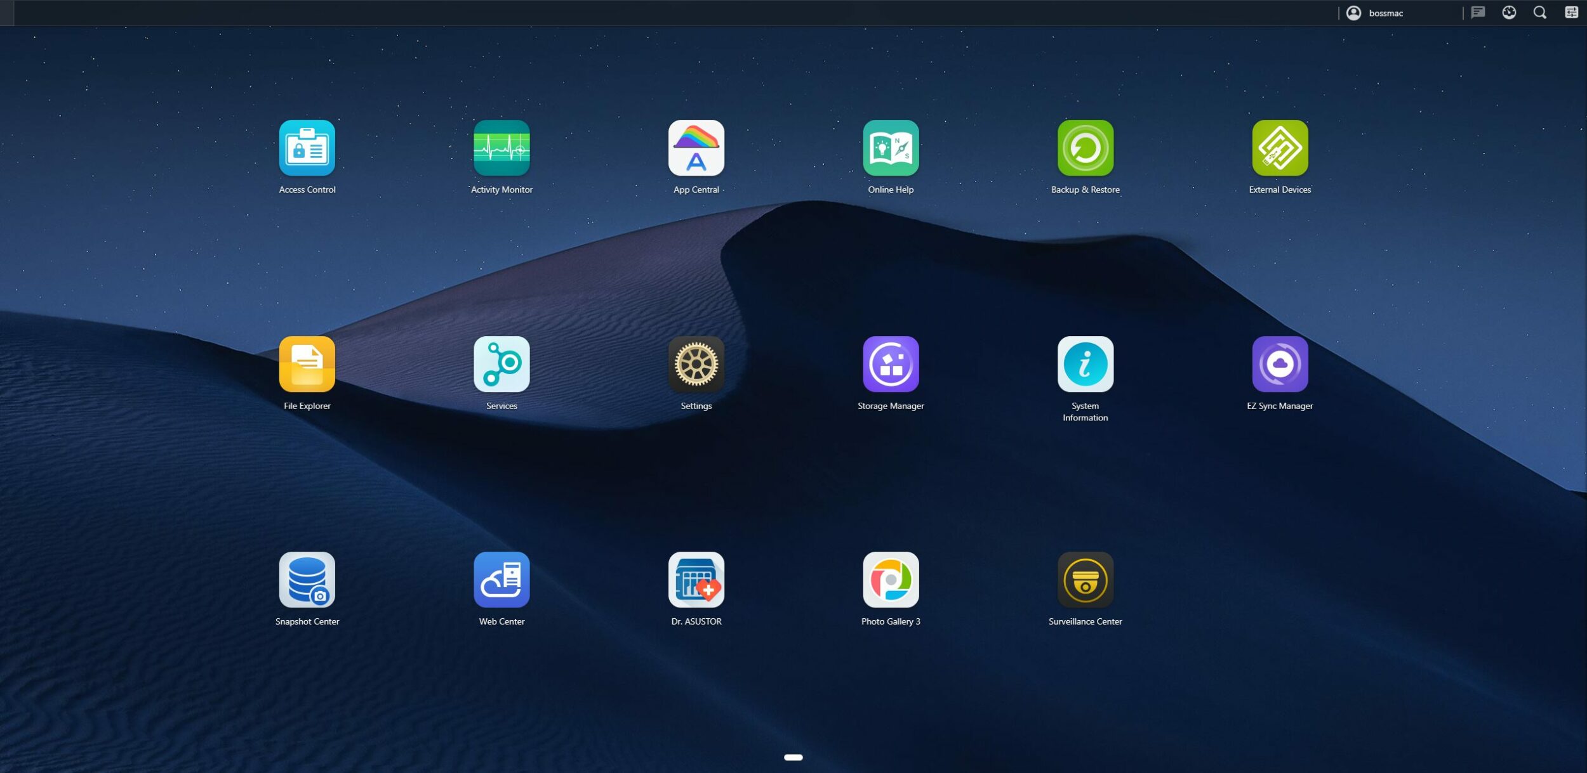This screenshot has height=773, width=1587.
Task: Click the show-desktop button at top-left corner
Action: point(7,13)
